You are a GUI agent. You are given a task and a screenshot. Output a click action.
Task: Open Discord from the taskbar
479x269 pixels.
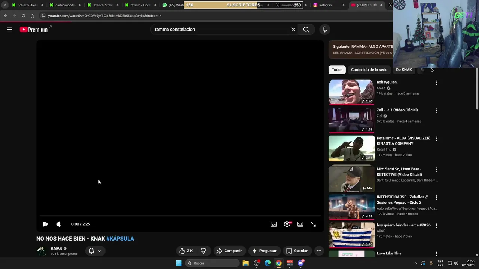[x=301, y=263]
